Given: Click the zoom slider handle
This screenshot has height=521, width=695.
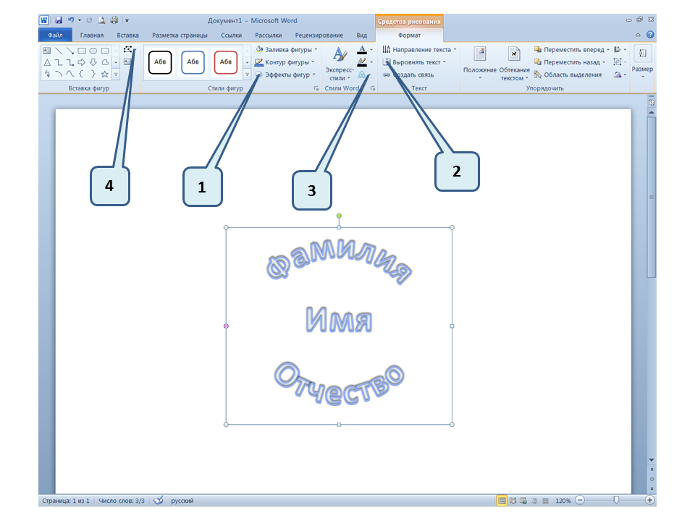Looking at the screenshot, I should pos(616,501).
